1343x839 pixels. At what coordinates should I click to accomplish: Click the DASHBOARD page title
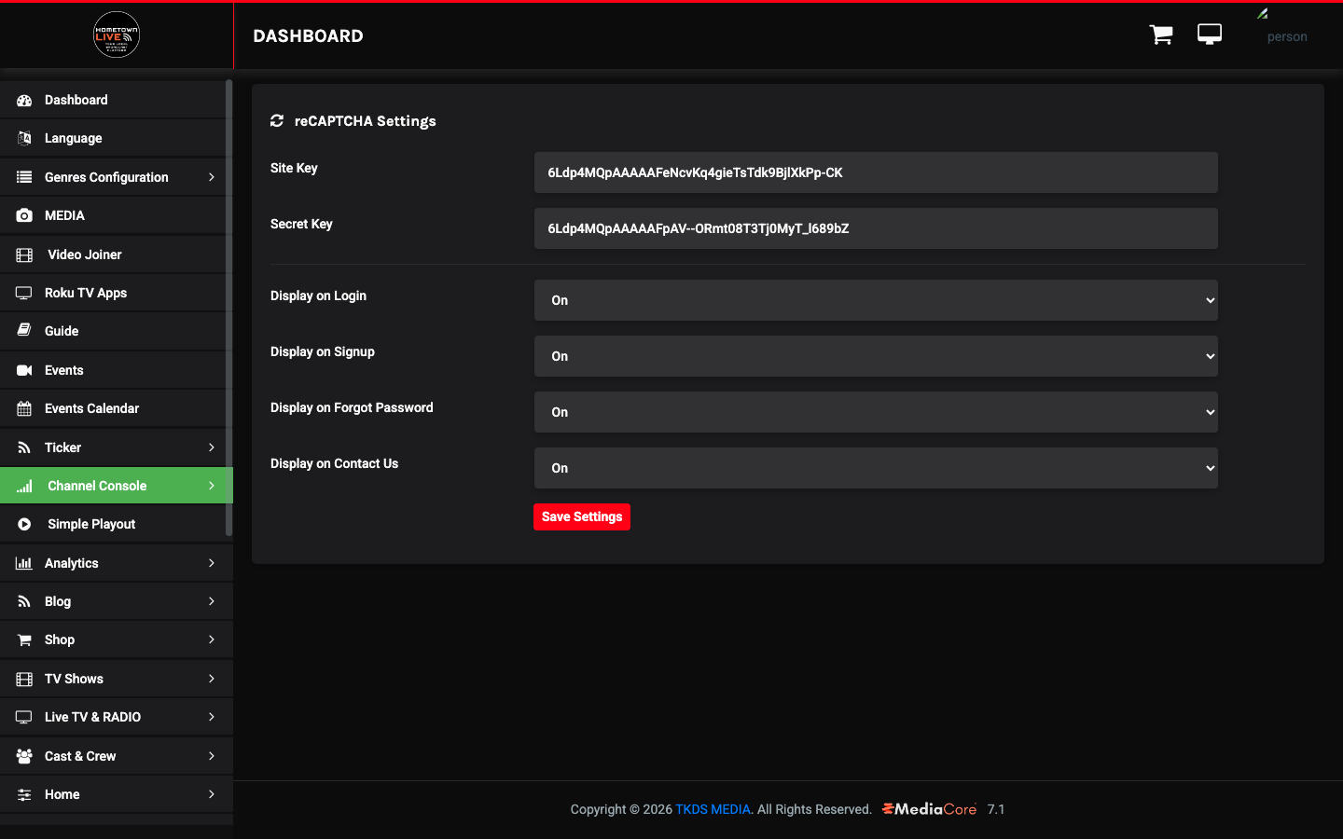[x=308, y=35]
